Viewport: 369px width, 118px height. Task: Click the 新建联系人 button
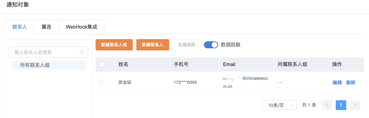tap(153, 45)
